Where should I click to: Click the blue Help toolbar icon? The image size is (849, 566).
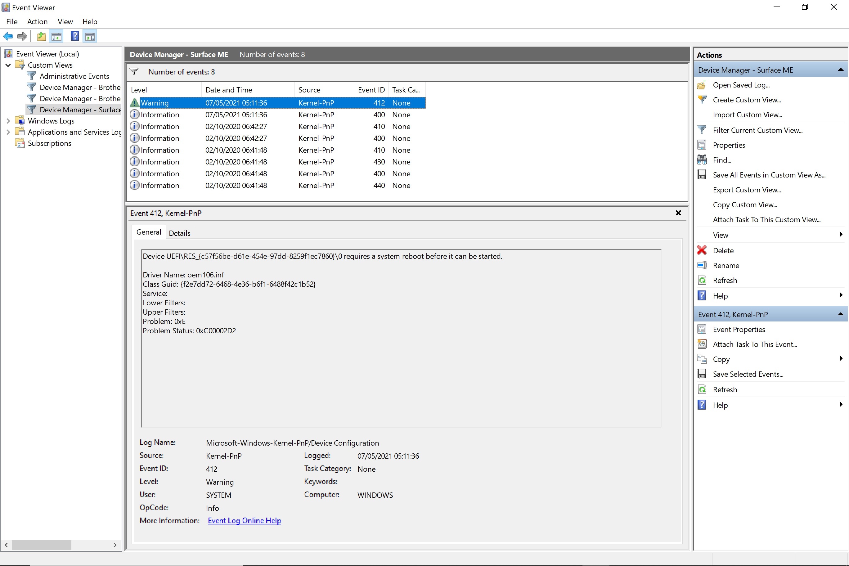tap(75, 36)
